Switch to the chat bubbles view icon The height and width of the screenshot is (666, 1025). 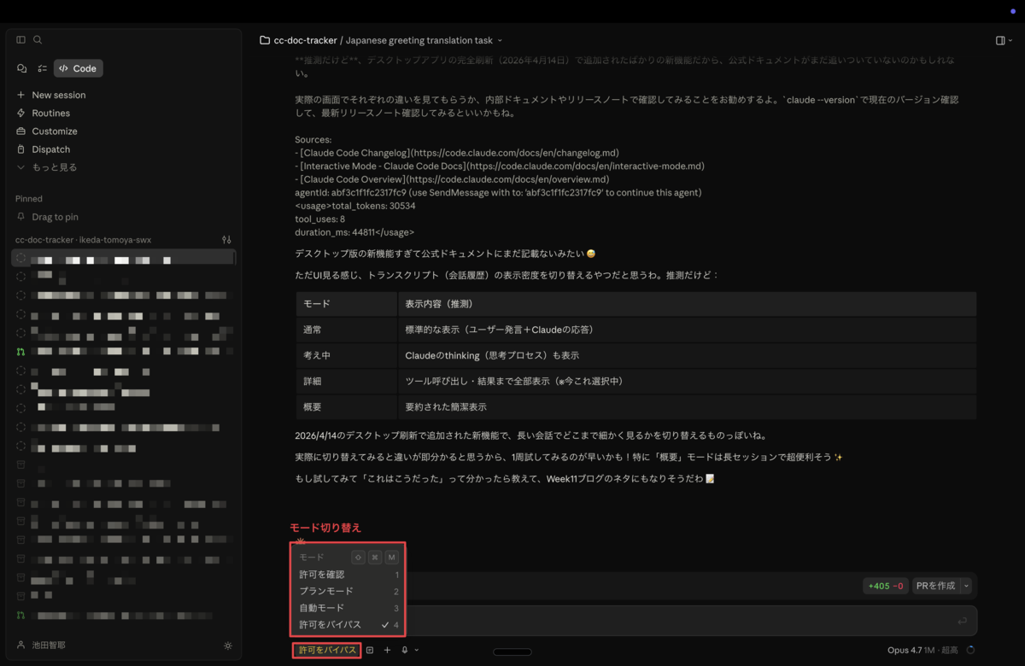(x=22, y=68)
